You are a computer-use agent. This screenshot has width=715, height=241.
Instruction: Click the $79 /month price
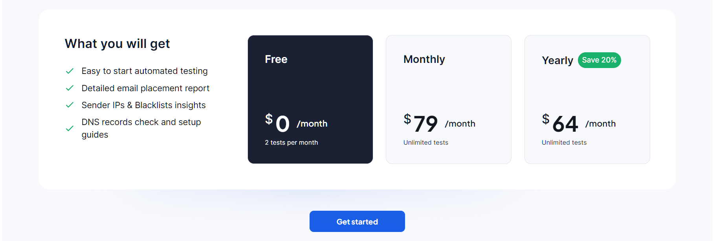439,123
